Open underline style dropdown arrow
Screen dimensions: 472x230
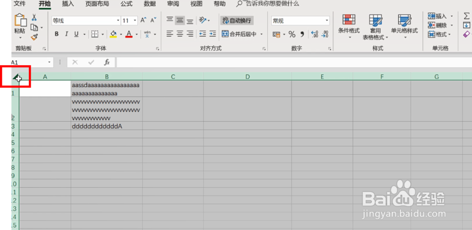[84, 34]
